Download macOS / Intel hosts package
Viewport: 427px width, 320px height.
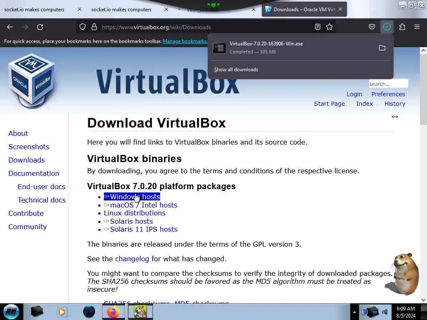coord(141,205)
